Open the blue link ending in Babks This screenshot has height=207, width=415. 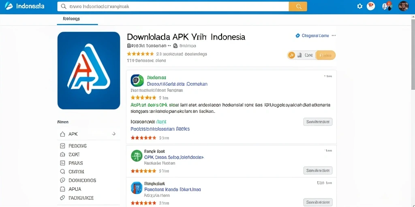click(160, 129)
